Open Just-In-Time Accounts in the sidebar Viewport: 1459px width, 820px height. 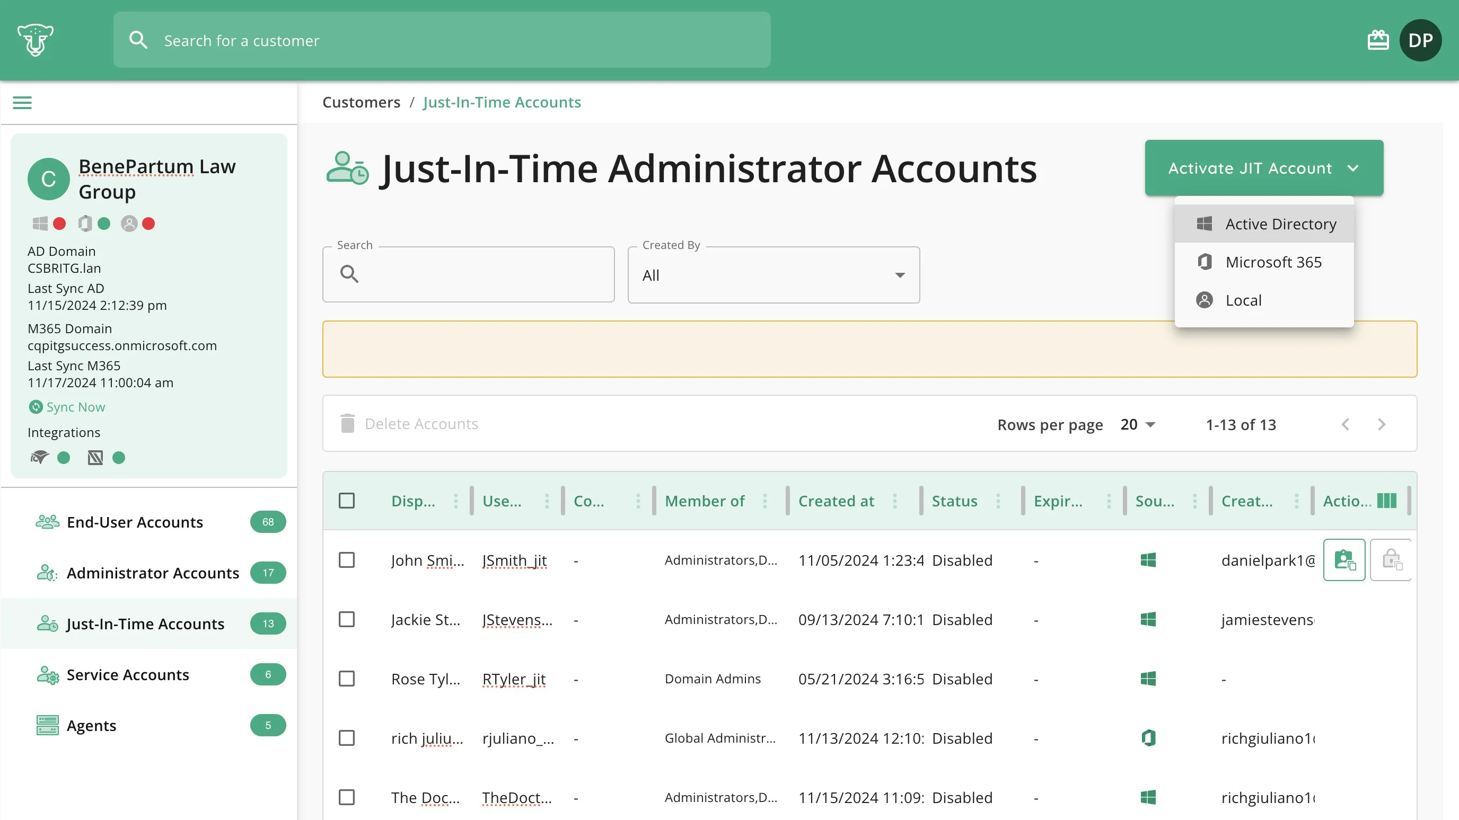click(x=149, y=623)
